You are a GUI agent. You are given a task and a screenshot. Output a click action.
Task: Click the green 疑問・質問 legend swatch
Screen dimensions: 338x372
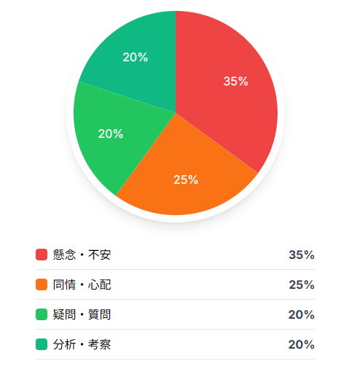click(x=42, y=314)
